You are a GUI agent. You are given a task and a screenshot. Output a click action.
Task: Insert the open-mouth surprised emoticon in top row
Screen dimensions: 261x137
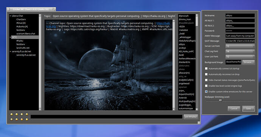pos(27,114)
